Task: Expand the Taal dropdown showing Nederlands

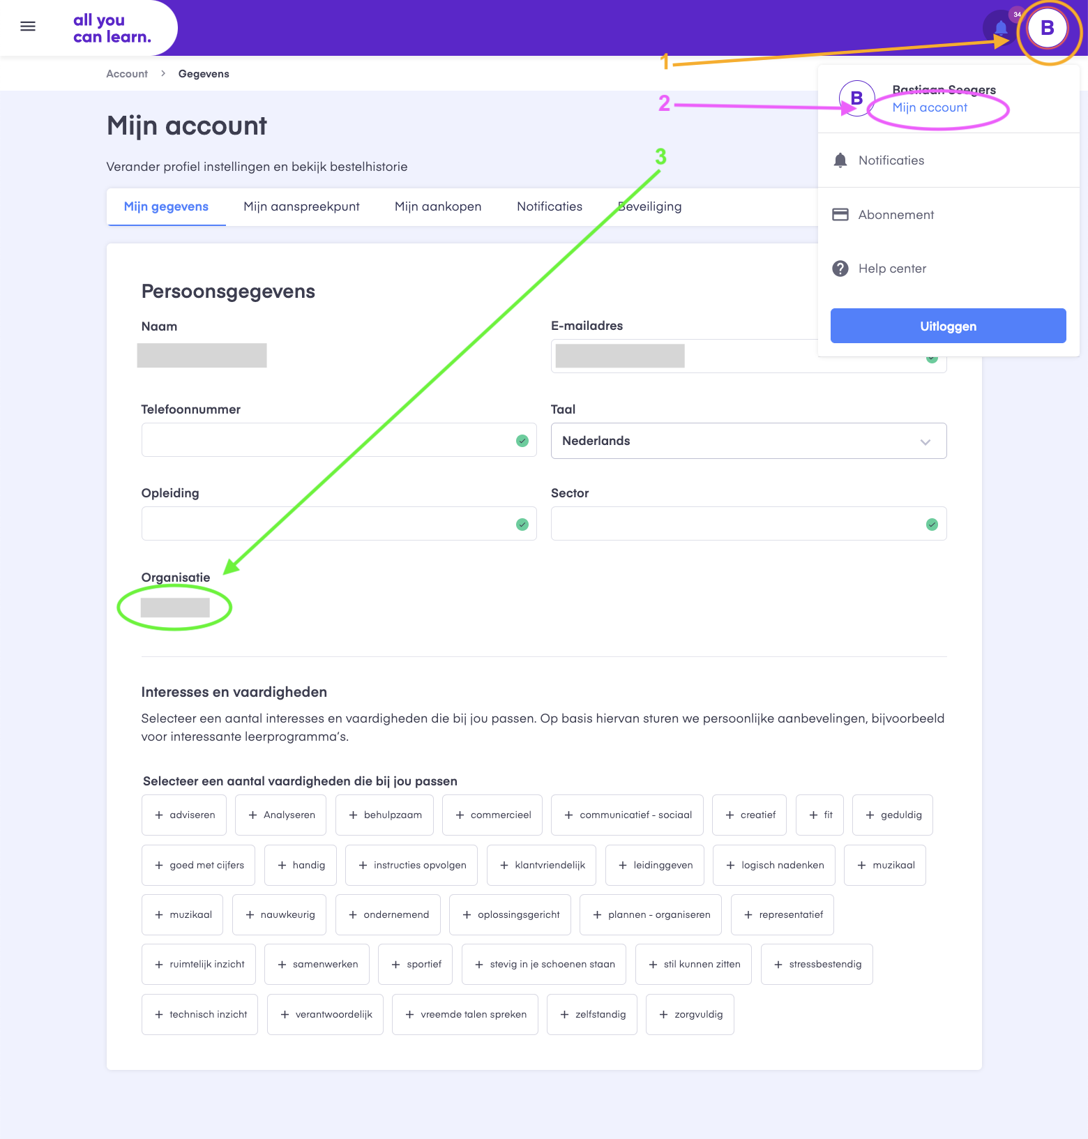Action: point(748,441)
